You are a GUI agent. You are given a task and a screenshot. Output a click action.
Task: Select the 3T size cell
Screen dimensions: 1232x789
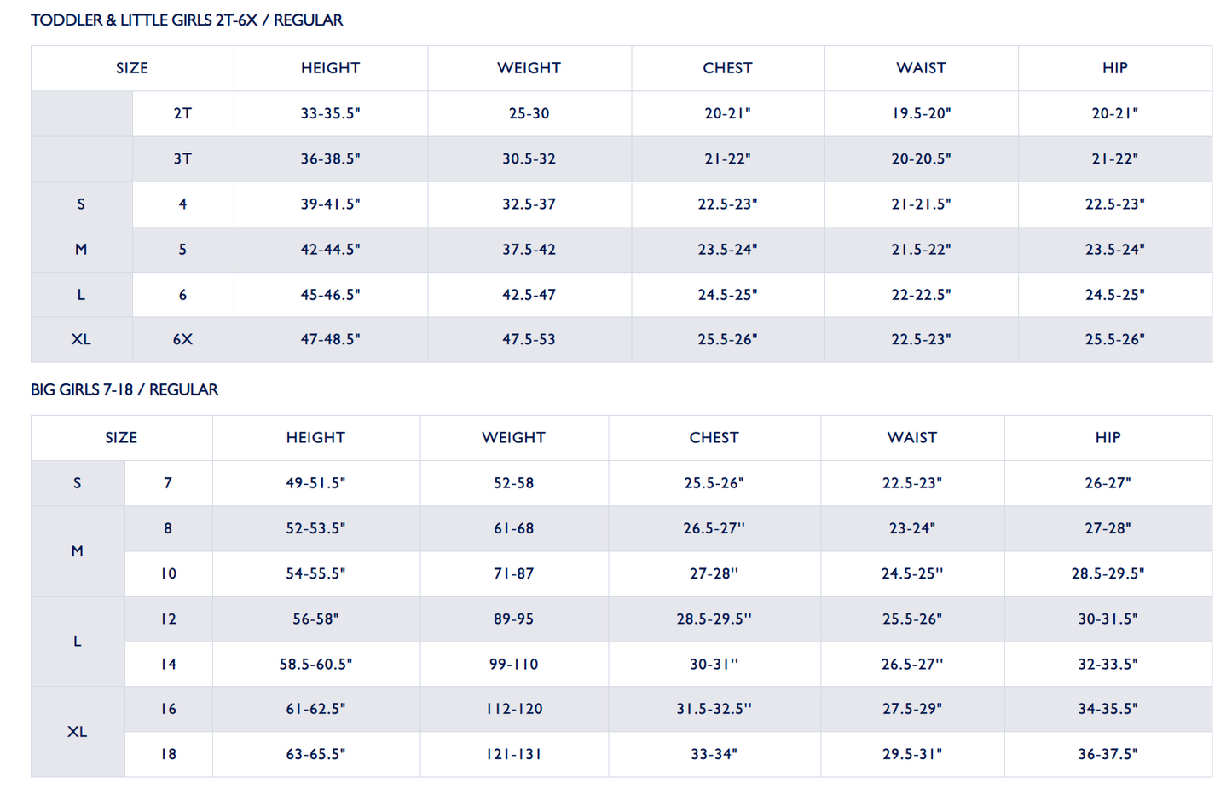click(182, 158)
